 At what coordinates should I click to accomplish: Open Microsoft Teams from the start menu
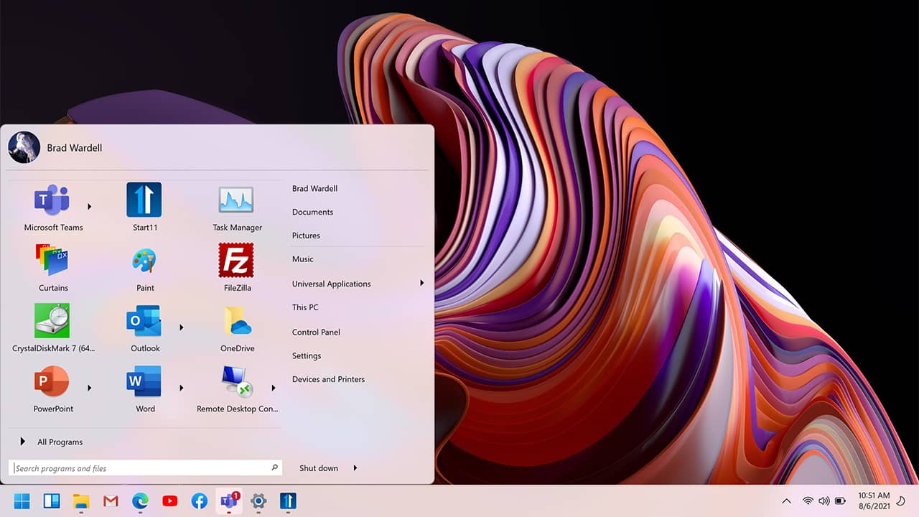(x=52, y=207)
